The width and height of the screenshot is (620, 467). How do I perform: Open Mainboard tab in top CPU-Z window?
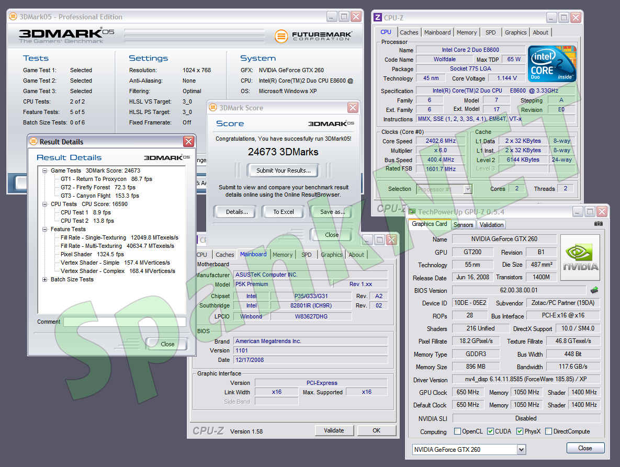coord(437,32)
